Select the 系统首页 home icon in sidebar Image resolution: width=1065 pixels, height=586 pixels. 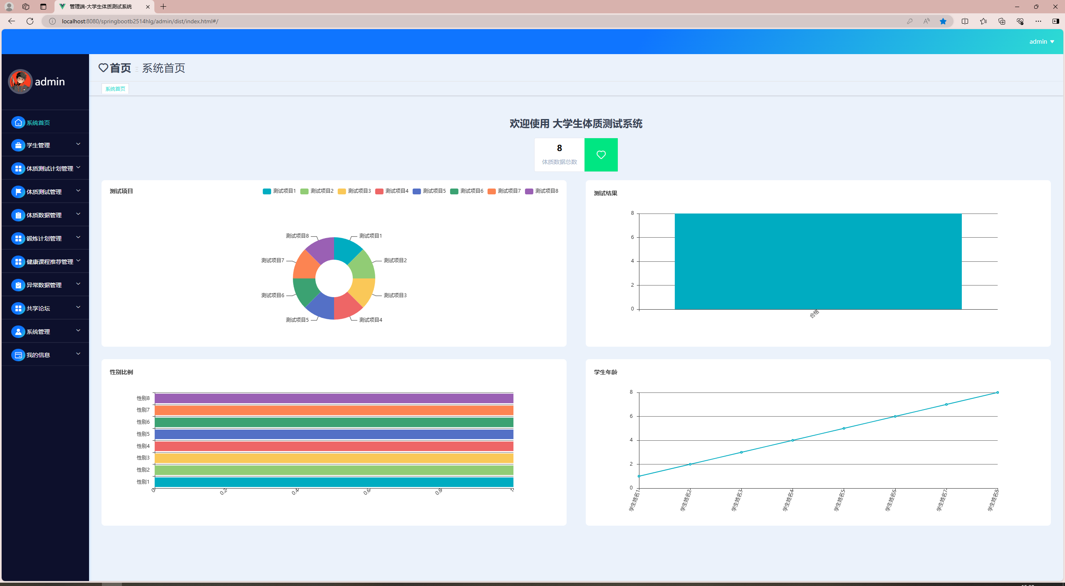[18, 122]
